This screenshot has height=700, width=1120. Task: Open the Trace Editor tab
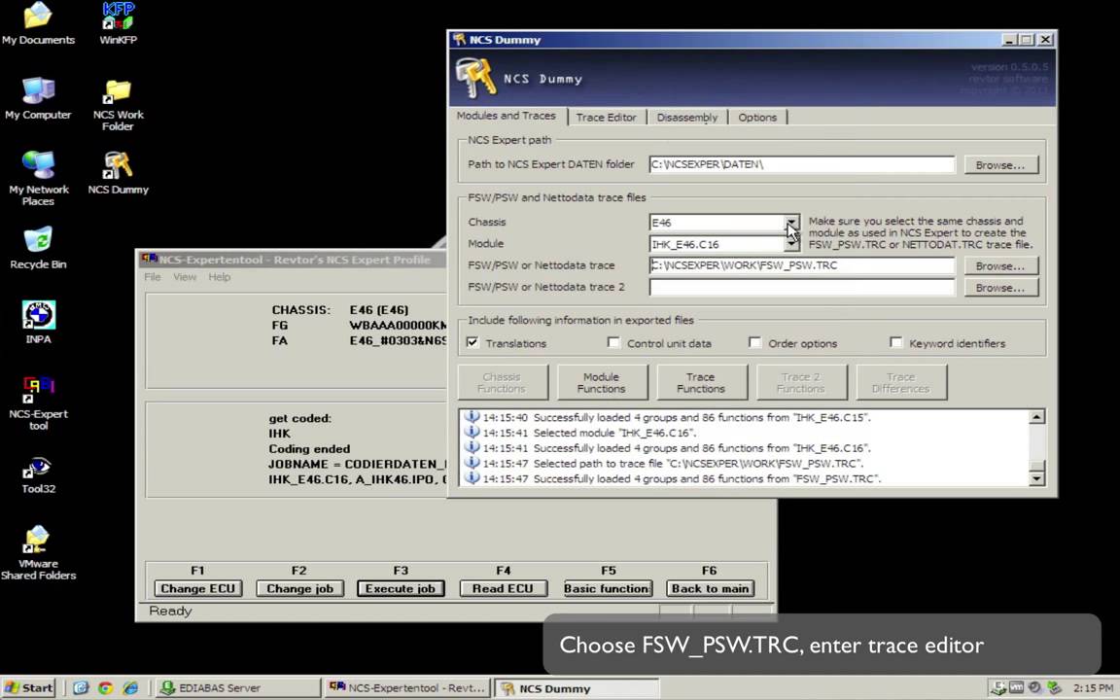coord(606,117)
